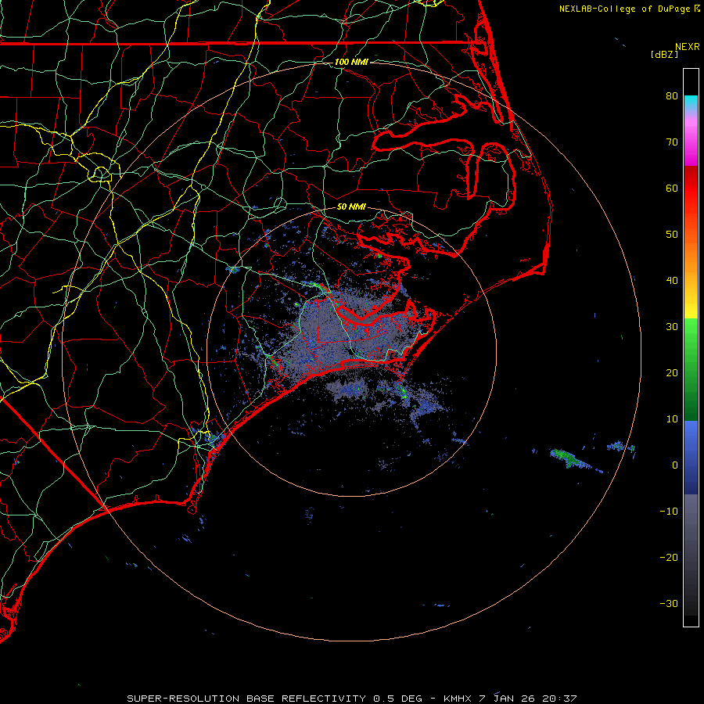The image size is (704, 704).
Task: Pick the green segment of the color bar
Action: (691, 369)
